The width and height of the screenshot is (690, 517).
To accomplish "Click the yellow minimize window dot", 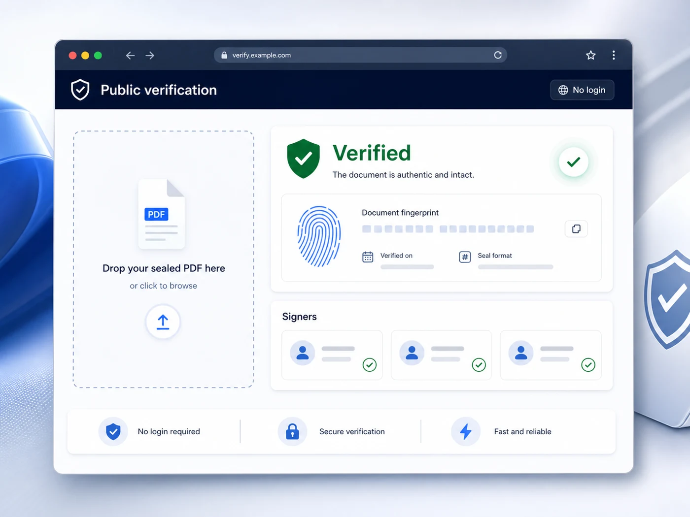I will coord(85,56).
